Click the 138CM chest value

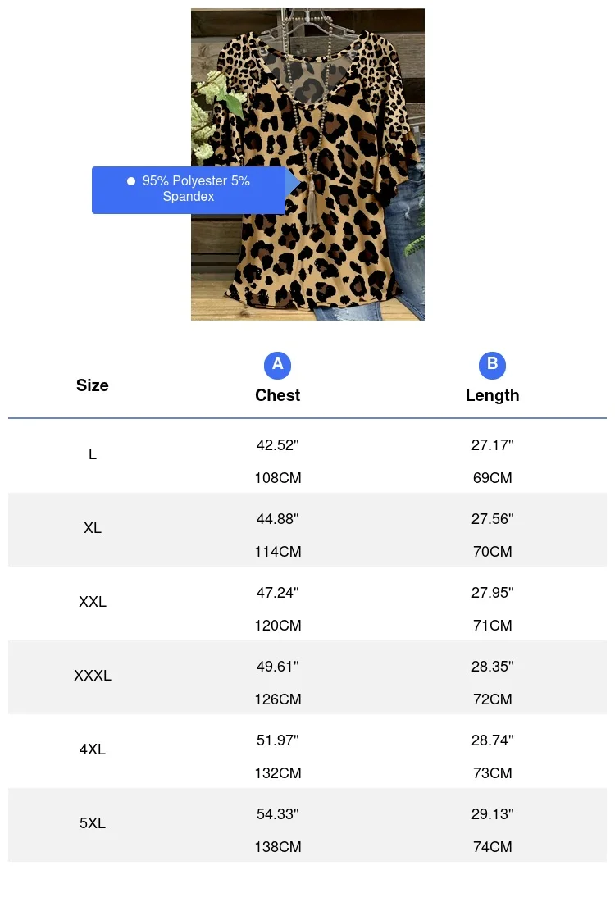tap(277, 847)
